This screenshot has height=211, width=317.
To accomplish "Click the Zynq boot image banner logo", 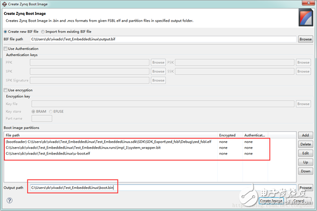I will pos(306,17).
